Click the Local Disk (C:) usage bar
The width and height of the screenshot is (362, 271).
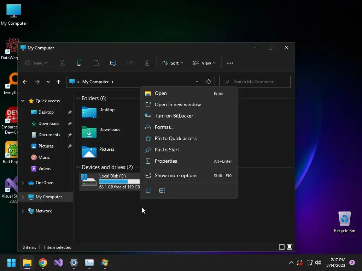click(x=119, y=182)
